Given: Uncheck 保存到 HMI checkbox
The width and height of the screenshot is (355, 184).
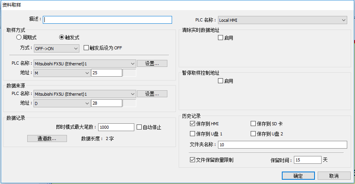Looking at the screenshot, I should coord(192,124).
